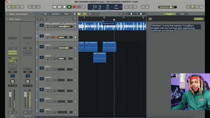This screenshot has width=210, height=118.
Task: Click the green Play button
Action: (69, 7)
